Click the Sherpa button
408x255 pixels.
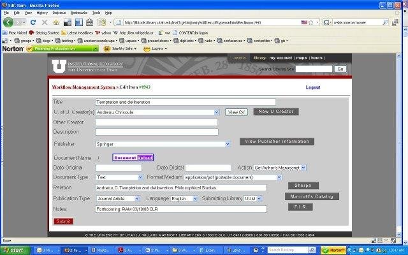(x=303, y=186)
